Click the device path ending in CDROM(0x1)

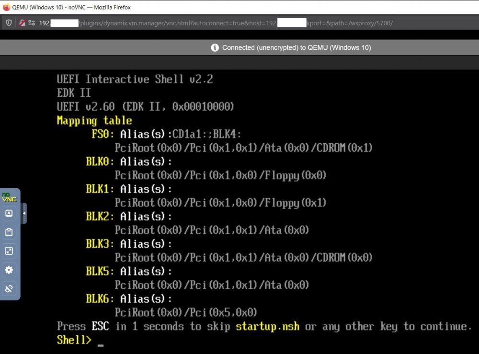tap(243, 148)
